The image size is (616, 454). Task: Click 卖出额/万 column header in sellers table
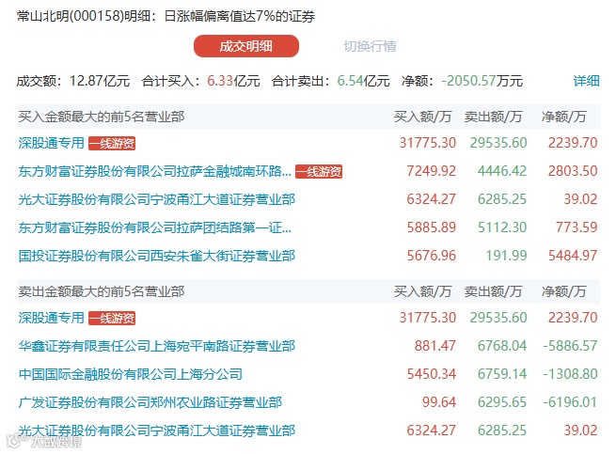[x=493, y=291]
